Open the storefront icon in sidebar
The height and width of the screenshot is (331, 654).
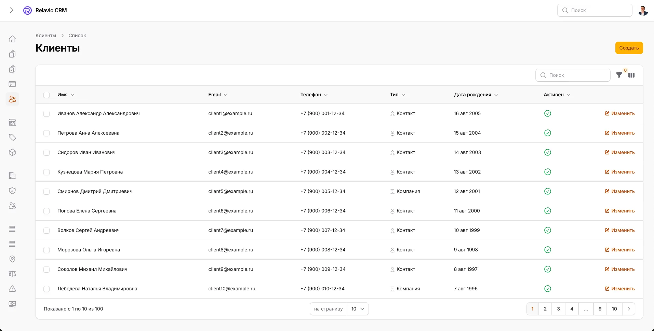click(12, 122)
